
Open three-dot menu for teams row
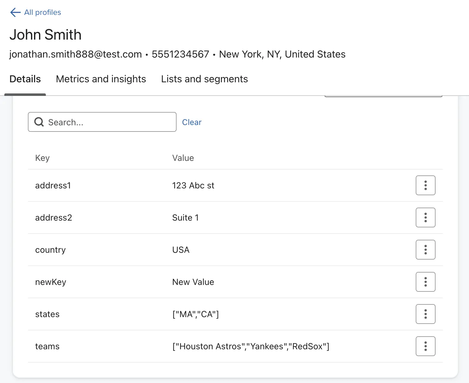[425, 346]
